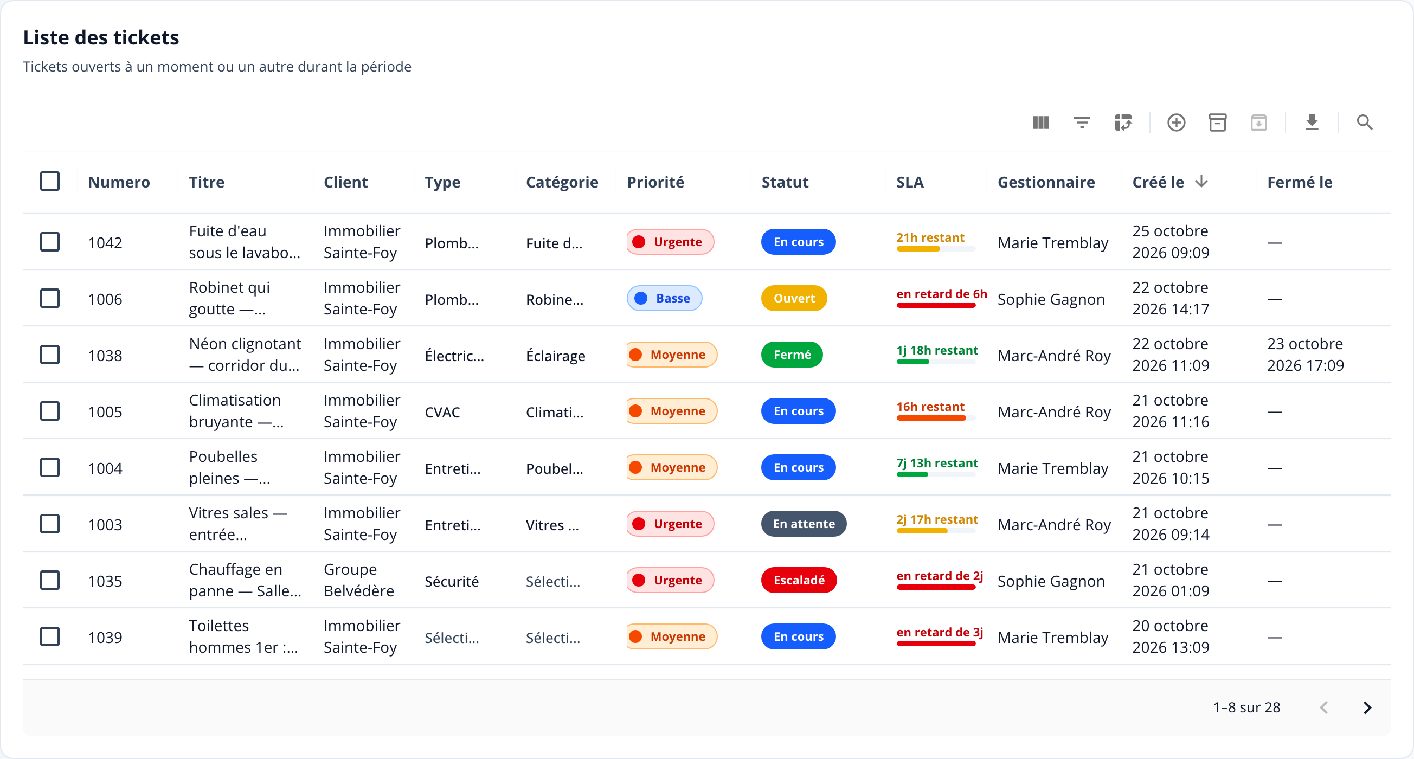Check the box for ticket 1006

click(50, 299)
